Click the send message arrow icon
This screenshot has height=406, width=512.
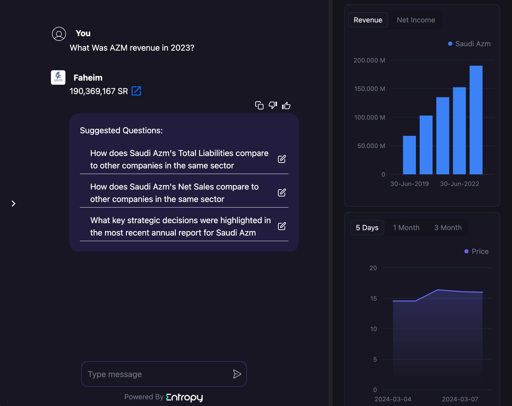click(x=237, y=374)
